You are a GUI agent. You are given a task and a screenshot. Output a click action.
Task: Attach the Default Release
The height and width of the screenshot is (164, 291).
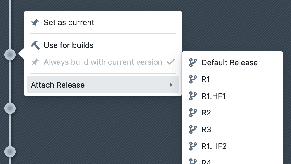[x=229, y=62]
